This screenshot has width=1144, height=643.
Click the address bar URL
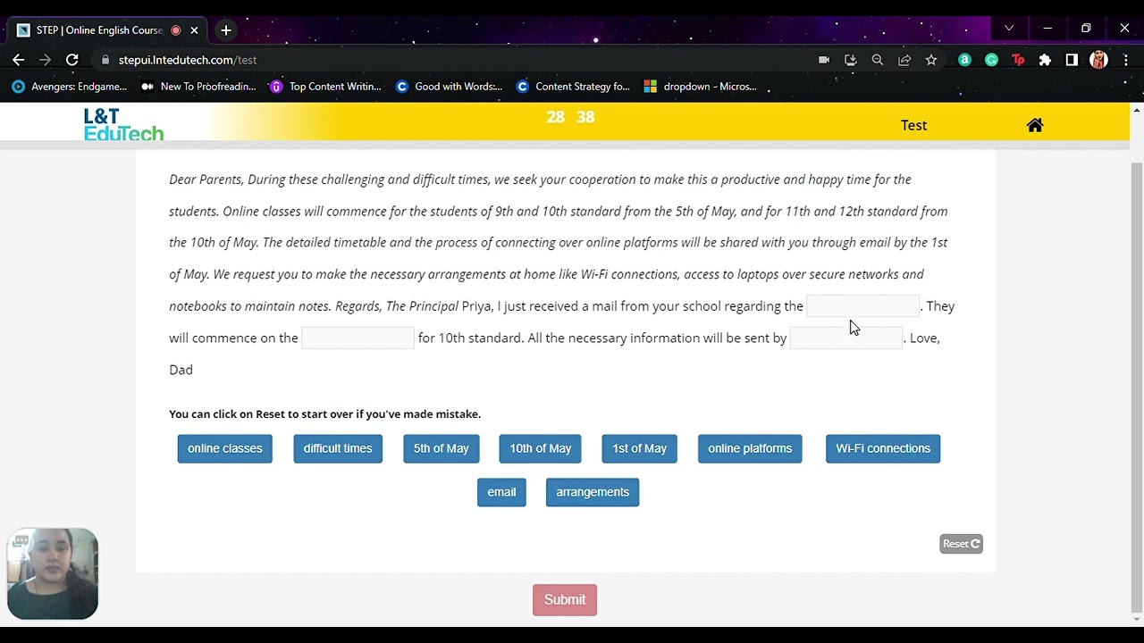click(x=188, y=60)
